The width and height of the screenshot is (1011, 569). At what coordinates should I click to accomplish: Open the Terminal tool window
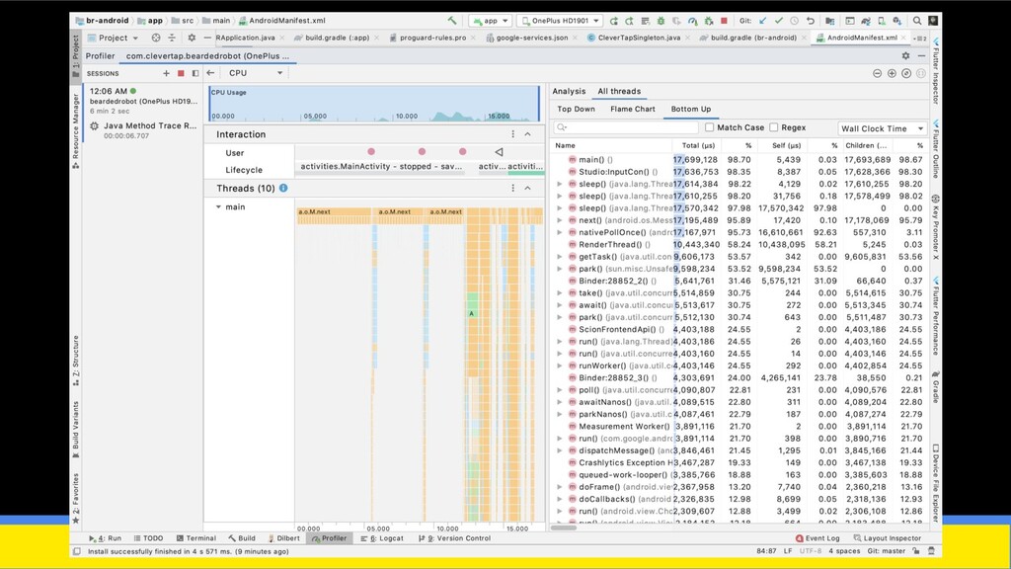point(196,538)
